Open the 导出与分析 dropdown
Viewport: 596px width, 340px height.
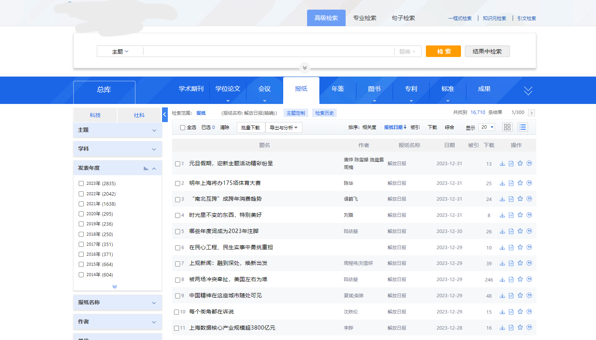pyautogui.click(x=284, y=127)
